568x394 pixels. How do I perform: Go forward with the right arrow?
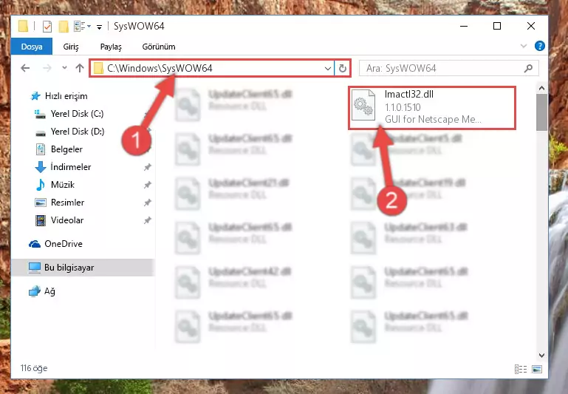[47, 68]
